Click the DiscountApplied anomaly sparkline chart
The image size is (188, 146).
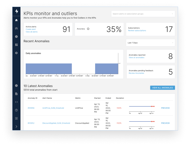coord(142,124)
